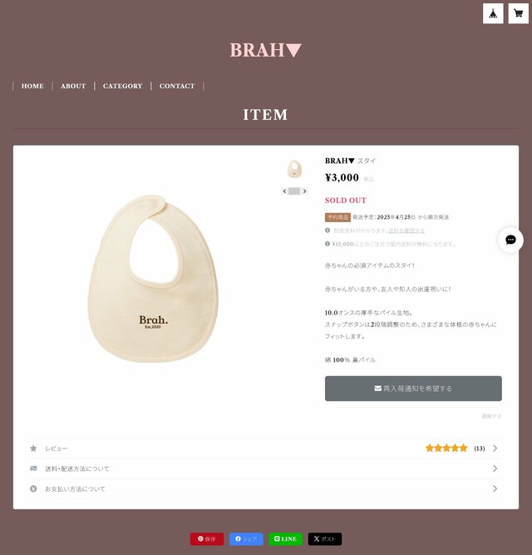Request restock notification button
Image resolution: width=532 pixels, height=555 pixels.
pyautogui.click(x=413, y=389)
